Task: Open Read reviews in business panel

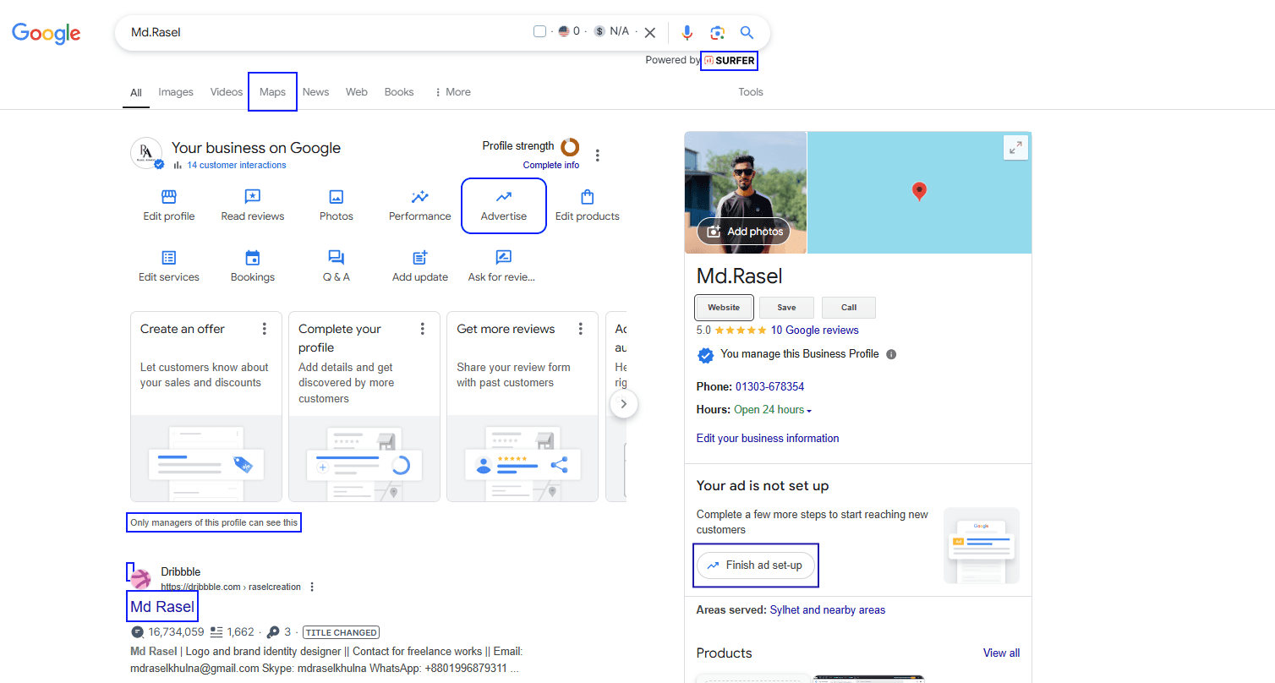Action: [x=252, y=198]
